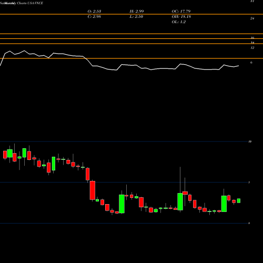
Task: Click the '10' price axis label
Action: click(250, 141)
